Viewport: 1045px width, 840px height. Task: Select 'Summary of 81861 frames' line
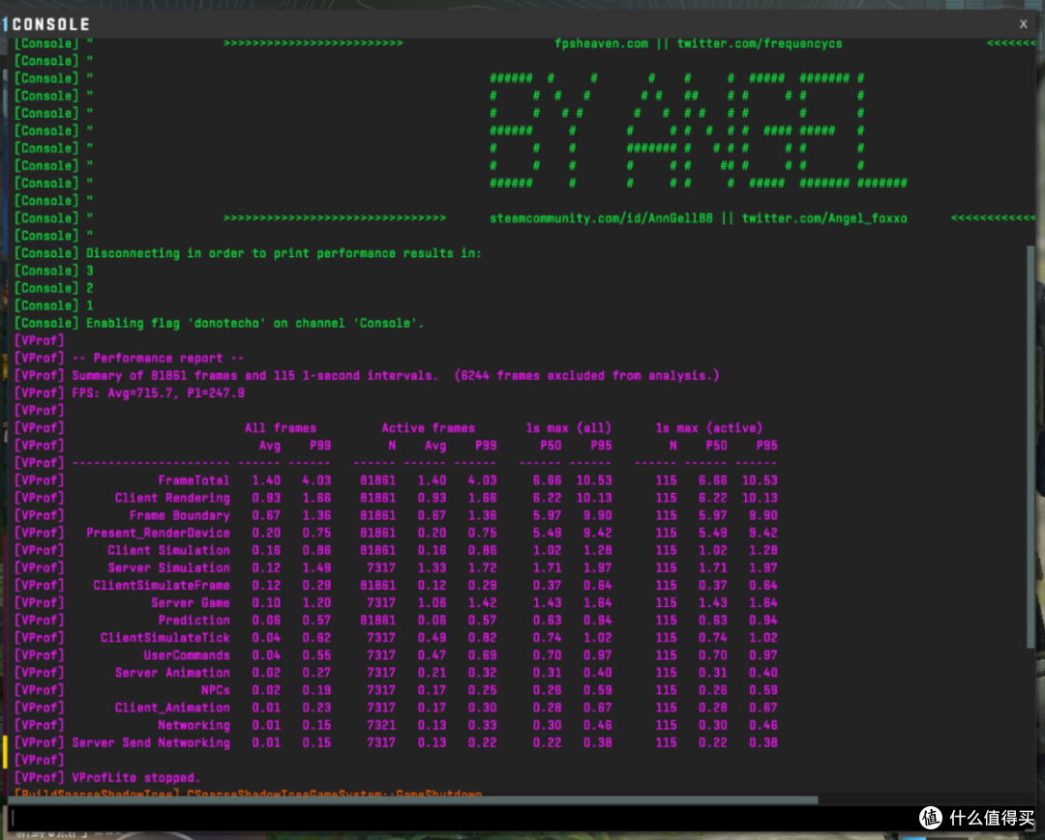(x=396, y=375)
